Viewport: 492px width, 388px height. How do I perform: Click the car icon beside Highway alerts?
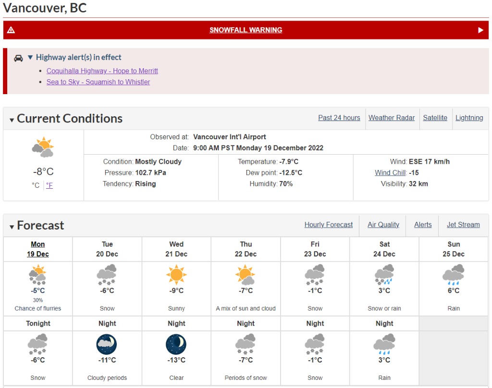pos(18,58)
